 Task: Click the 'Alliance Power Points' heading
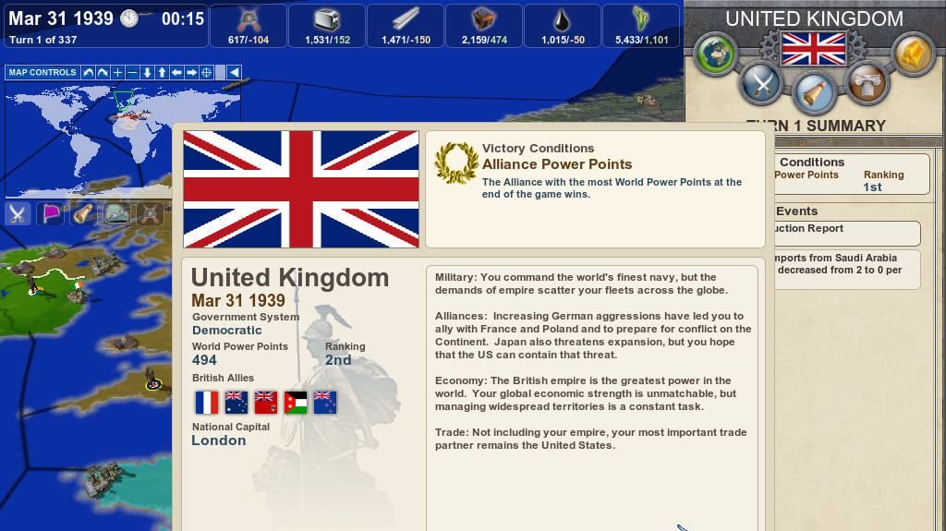557,164
